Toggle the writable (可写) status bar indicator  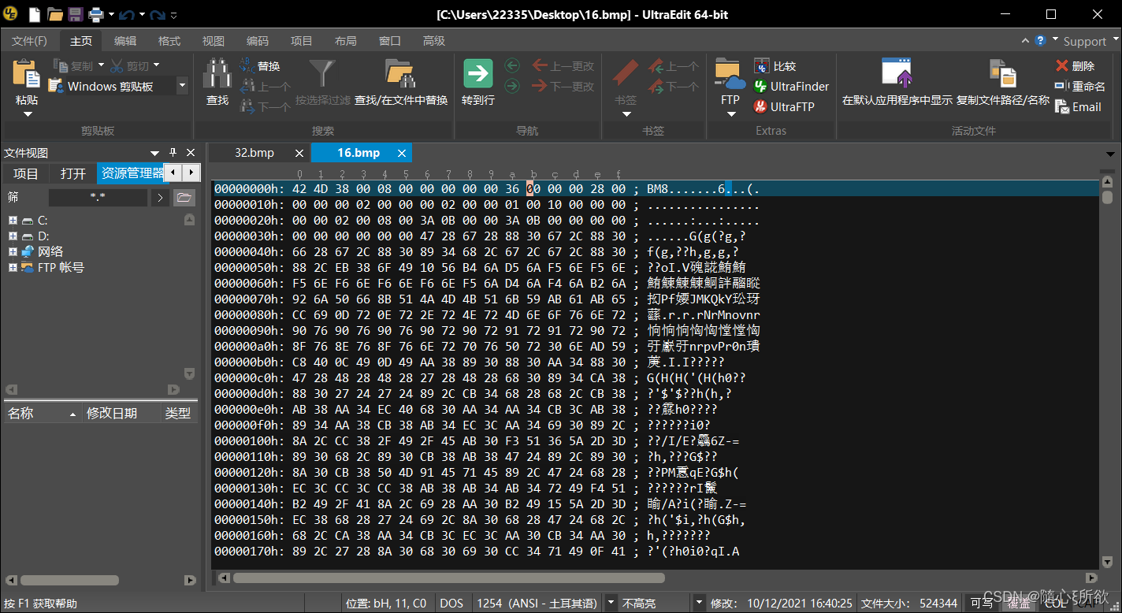pos(982,604)
